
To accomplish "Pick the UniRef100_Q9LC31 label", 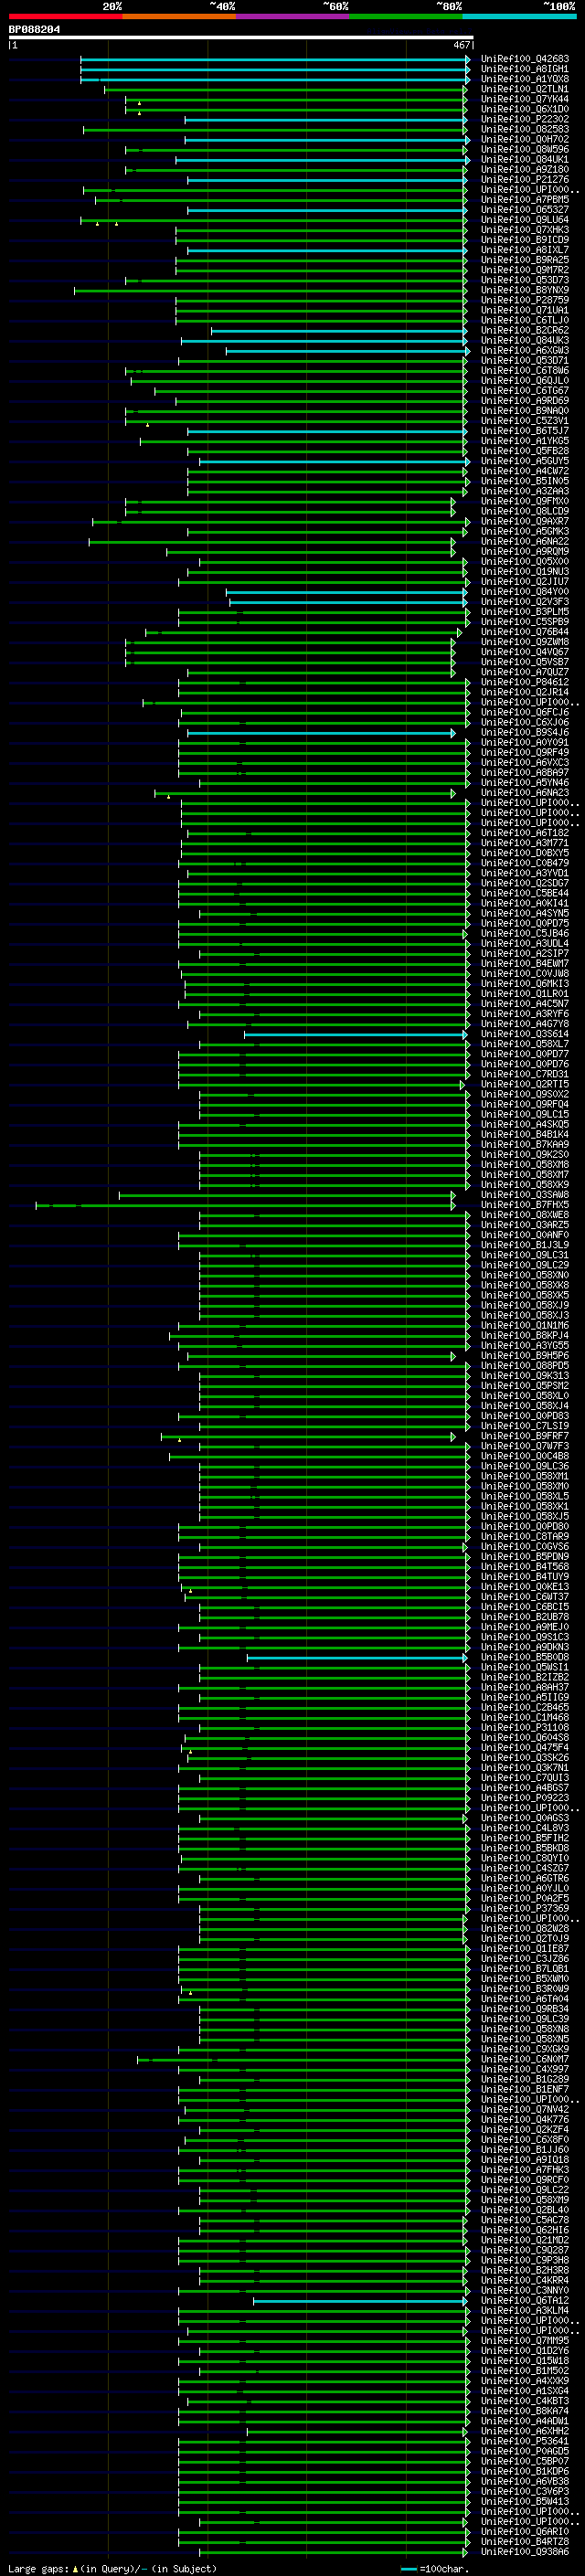I will point(525,1255).
